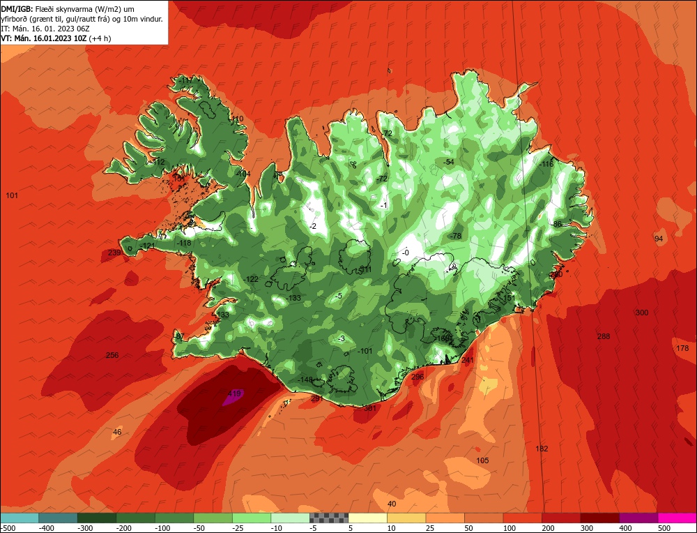Click the -122 value on land

pos(251,279)
